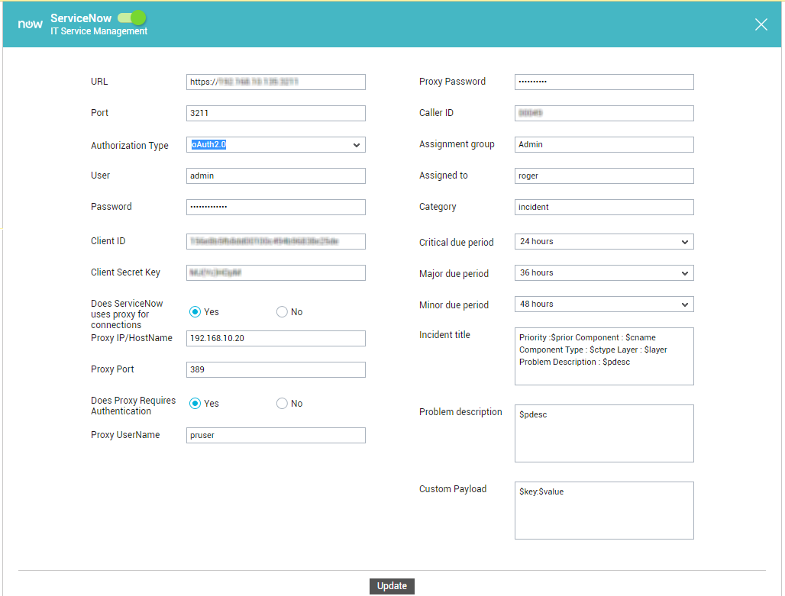Click the Client Secret Key field

(276, 272)
